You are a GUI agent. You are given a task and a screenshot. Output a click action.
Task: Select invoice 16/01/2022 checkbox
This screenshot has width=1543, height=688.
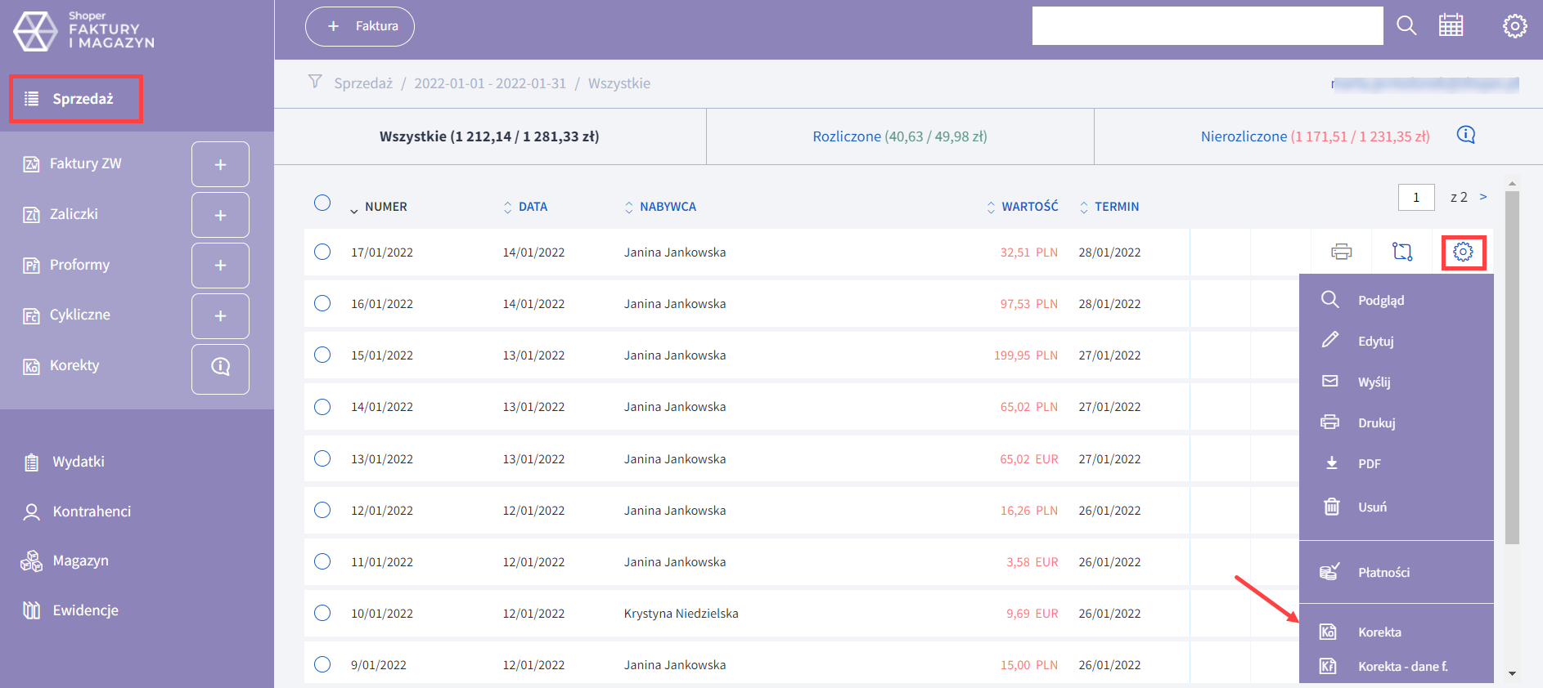pyautogui.click(x=322, y=303)
